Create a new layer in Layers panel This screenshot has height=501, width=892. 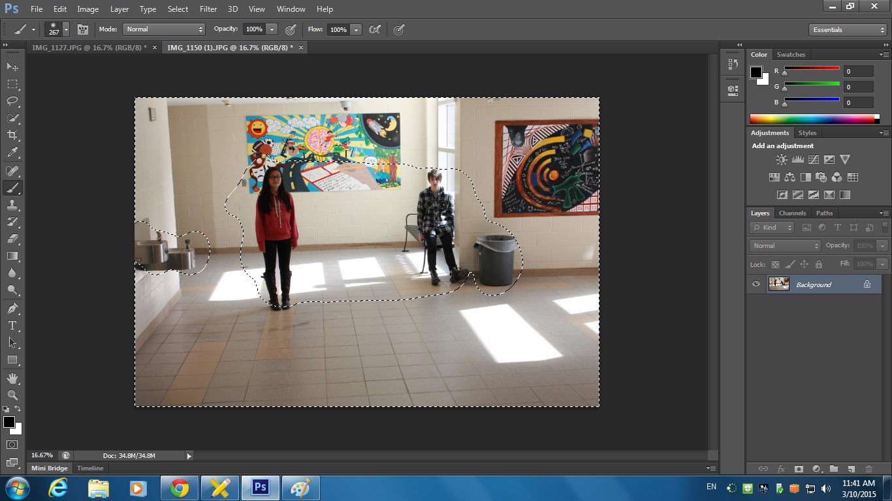point(851,468)
